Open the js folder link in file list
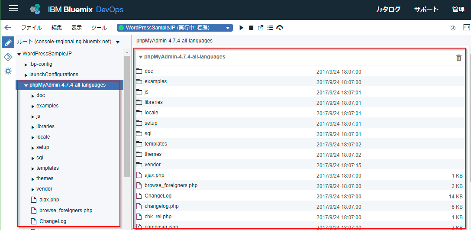 147,92
